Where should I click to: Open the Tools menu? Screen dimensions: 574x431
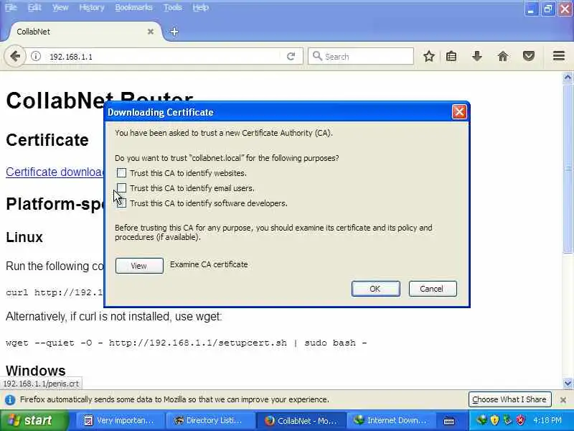click(173, 7)
